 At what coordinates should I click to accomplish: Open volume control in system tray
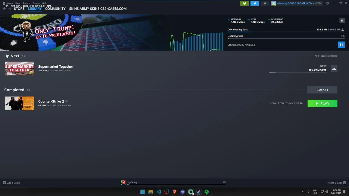(327, 192)
